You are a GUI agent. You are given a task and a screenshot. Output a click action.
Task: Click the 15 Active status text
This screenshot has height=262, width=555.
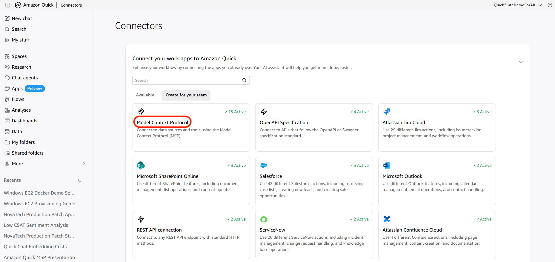tap(235, 112)
